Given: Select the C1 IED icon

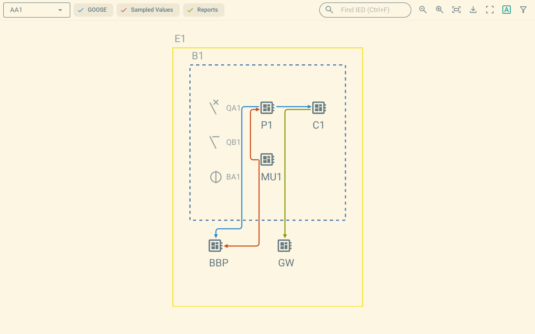Looking at the screenshot, I should coord(319,108).
